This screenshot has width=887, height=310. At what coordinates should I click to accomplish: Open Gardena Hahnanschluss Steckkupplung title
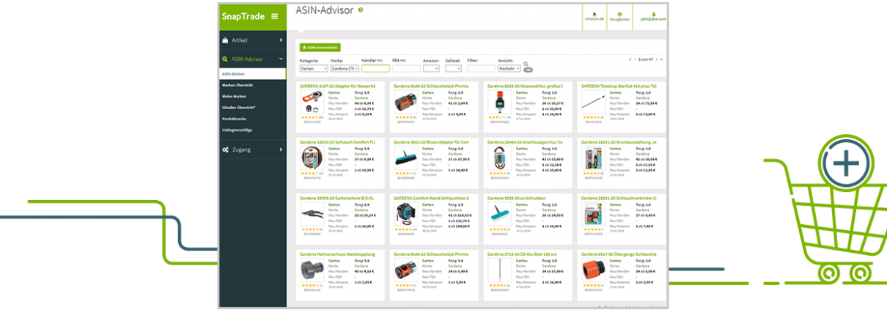pos(337,254)
